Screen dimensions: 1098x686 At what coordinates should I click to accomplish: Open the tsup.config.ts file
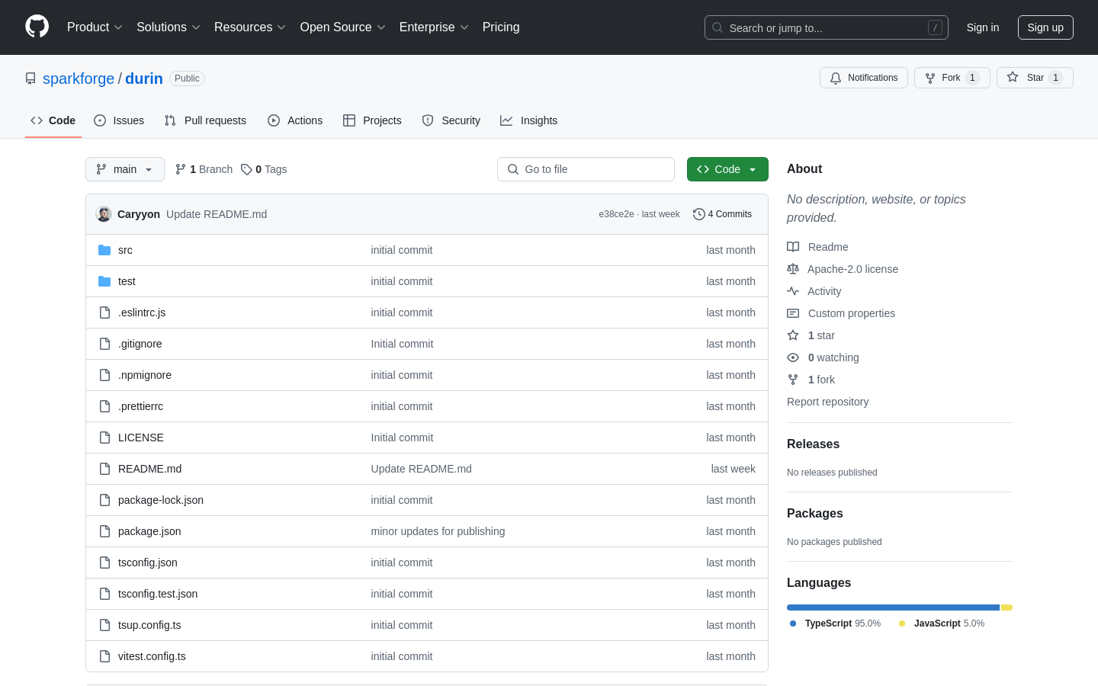(149, 625)
